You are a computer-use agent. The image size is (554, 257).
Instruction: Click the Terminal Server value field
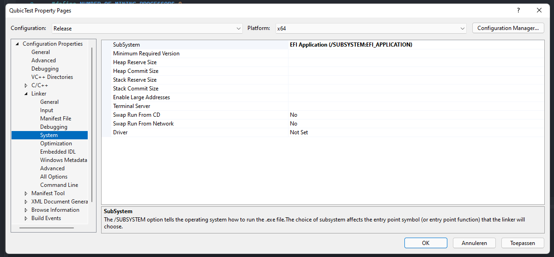coord(416,106)
